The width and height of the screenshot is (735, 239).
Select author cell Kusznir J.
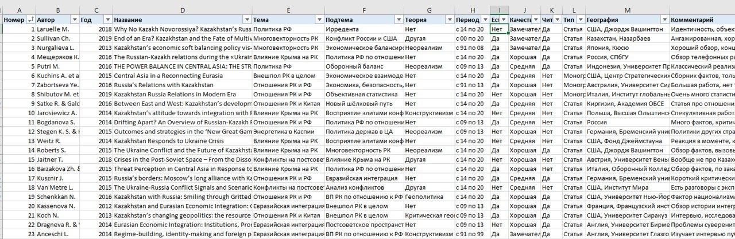(x=57, y=178)
